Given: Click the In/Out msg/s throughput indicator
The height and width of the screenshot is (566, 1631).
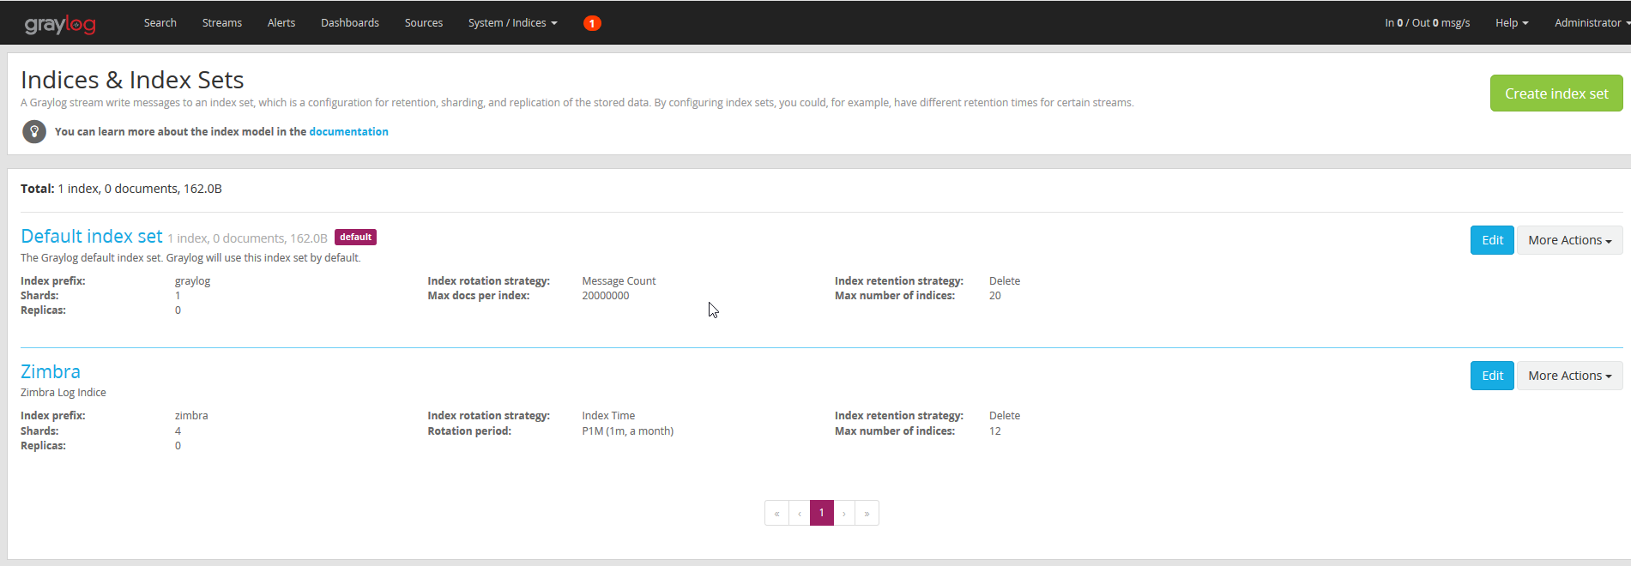Looking at the screenshot, I should (1427, 23).
